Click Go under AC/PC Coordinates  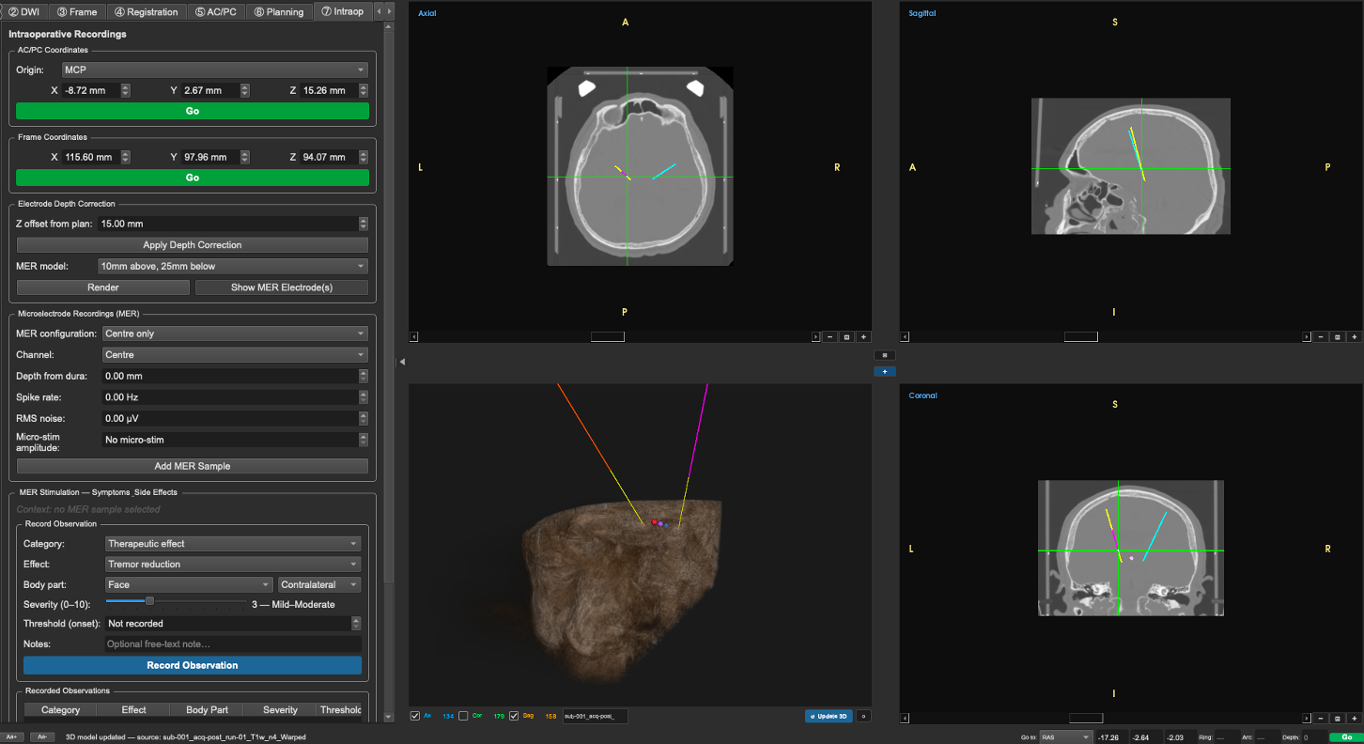(193, 111)
